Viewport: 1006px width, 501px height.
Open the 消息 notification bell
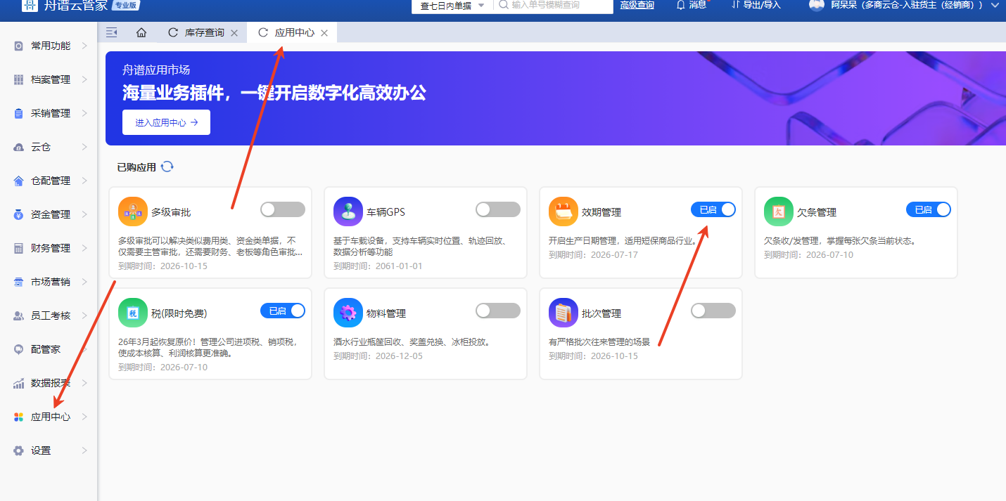[x=680, y=5]
